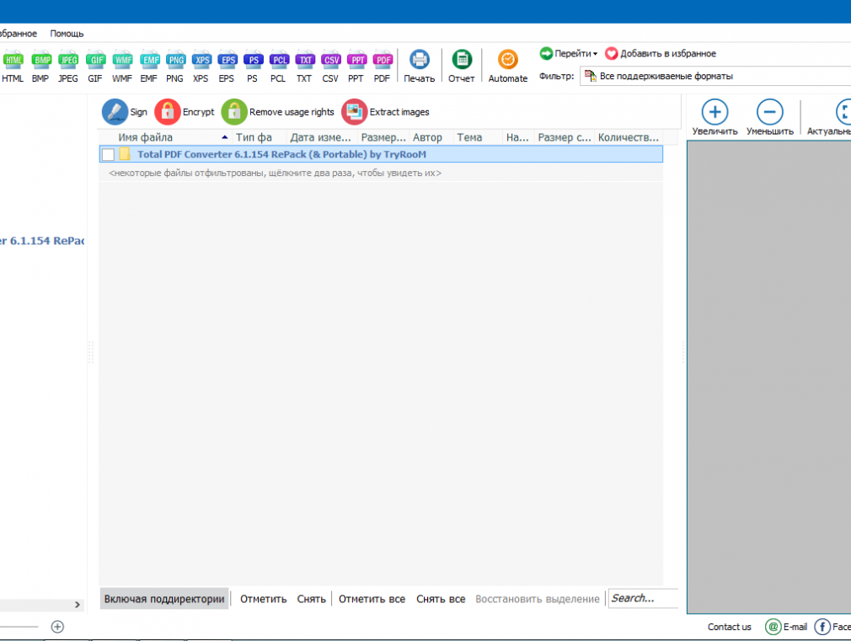Convert to PPT format
Viewport: 851px width, 641px height.
click(356, 67)
